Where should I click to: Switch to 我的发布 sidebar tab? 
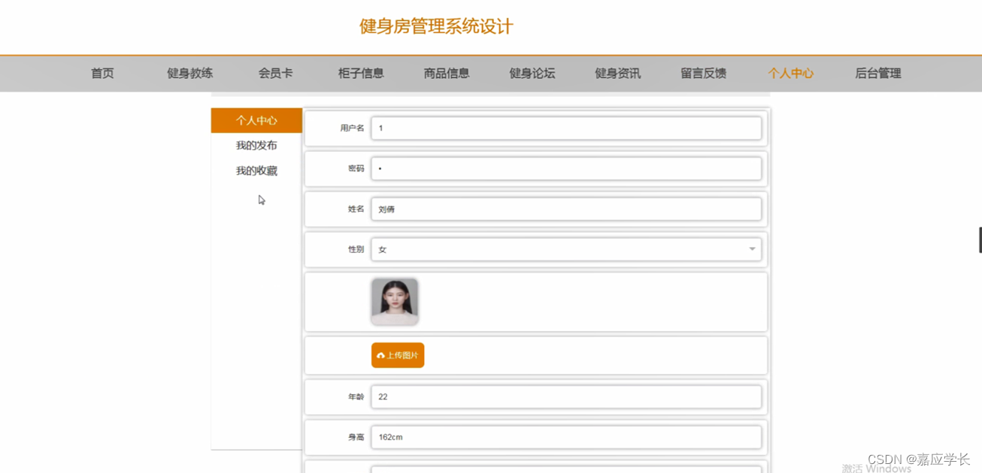(256, 146)
